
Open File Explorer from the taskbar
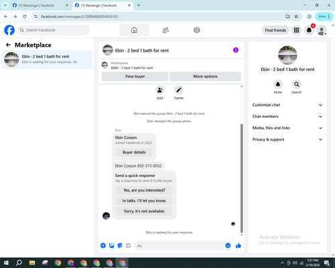point(32,263)
